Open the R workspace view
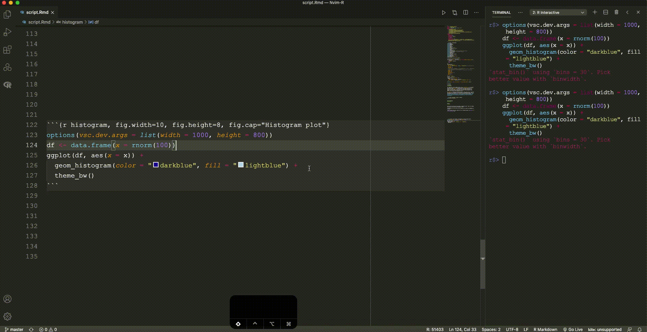This screenshot has width=647, height=332. 7,85
